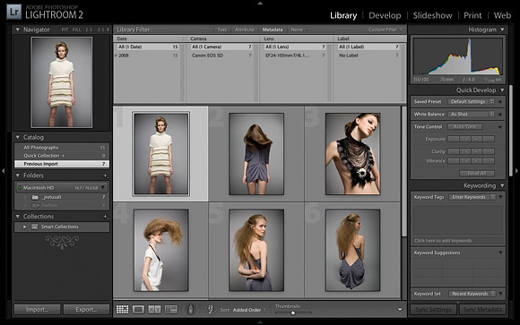The height and width of the screenshot is (325, 520).
Task: Open the Library module
Action: tap(343, 15)
